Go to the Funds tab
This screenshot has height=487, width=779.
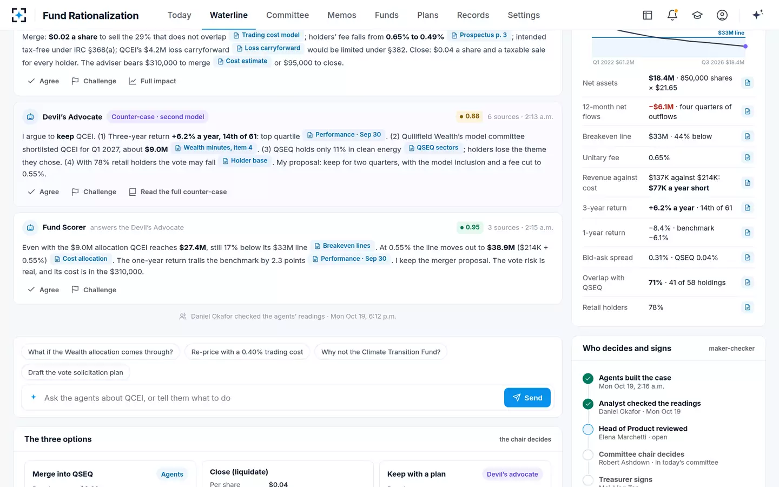[x=387, y=15]
